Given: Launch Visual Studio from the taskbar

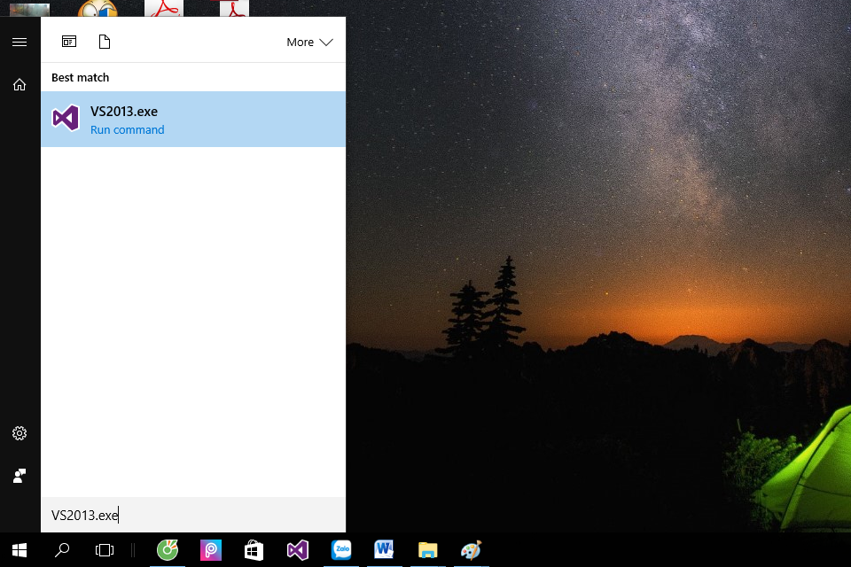Looking at the screenshot, I should 298,550.
